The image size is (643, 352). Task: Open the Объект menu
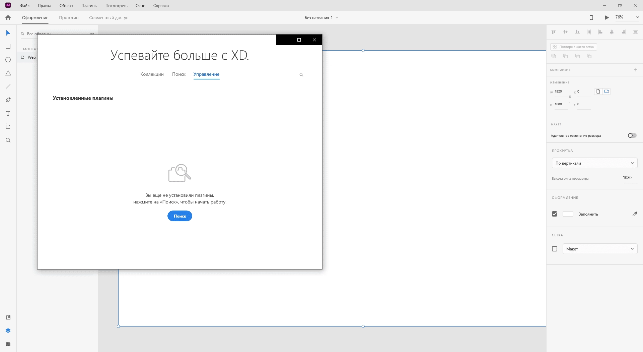click(66, 6)
